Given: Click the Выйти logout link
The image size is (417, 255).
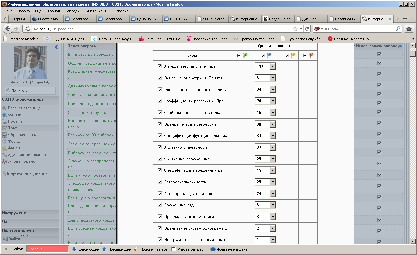Looking at the screenshot, I should [x=14, y=239].
